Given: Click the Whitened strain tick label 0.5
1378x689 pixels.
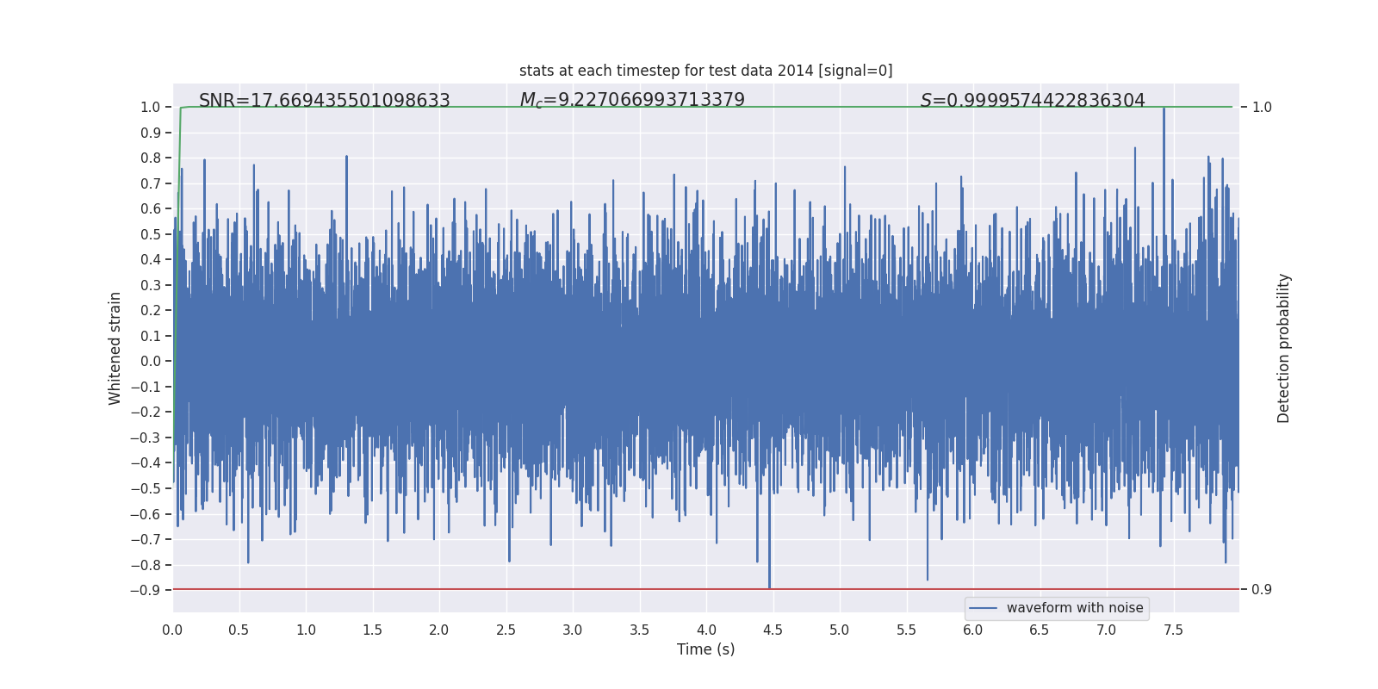Looking at the screenshot, I should [151, 234].
